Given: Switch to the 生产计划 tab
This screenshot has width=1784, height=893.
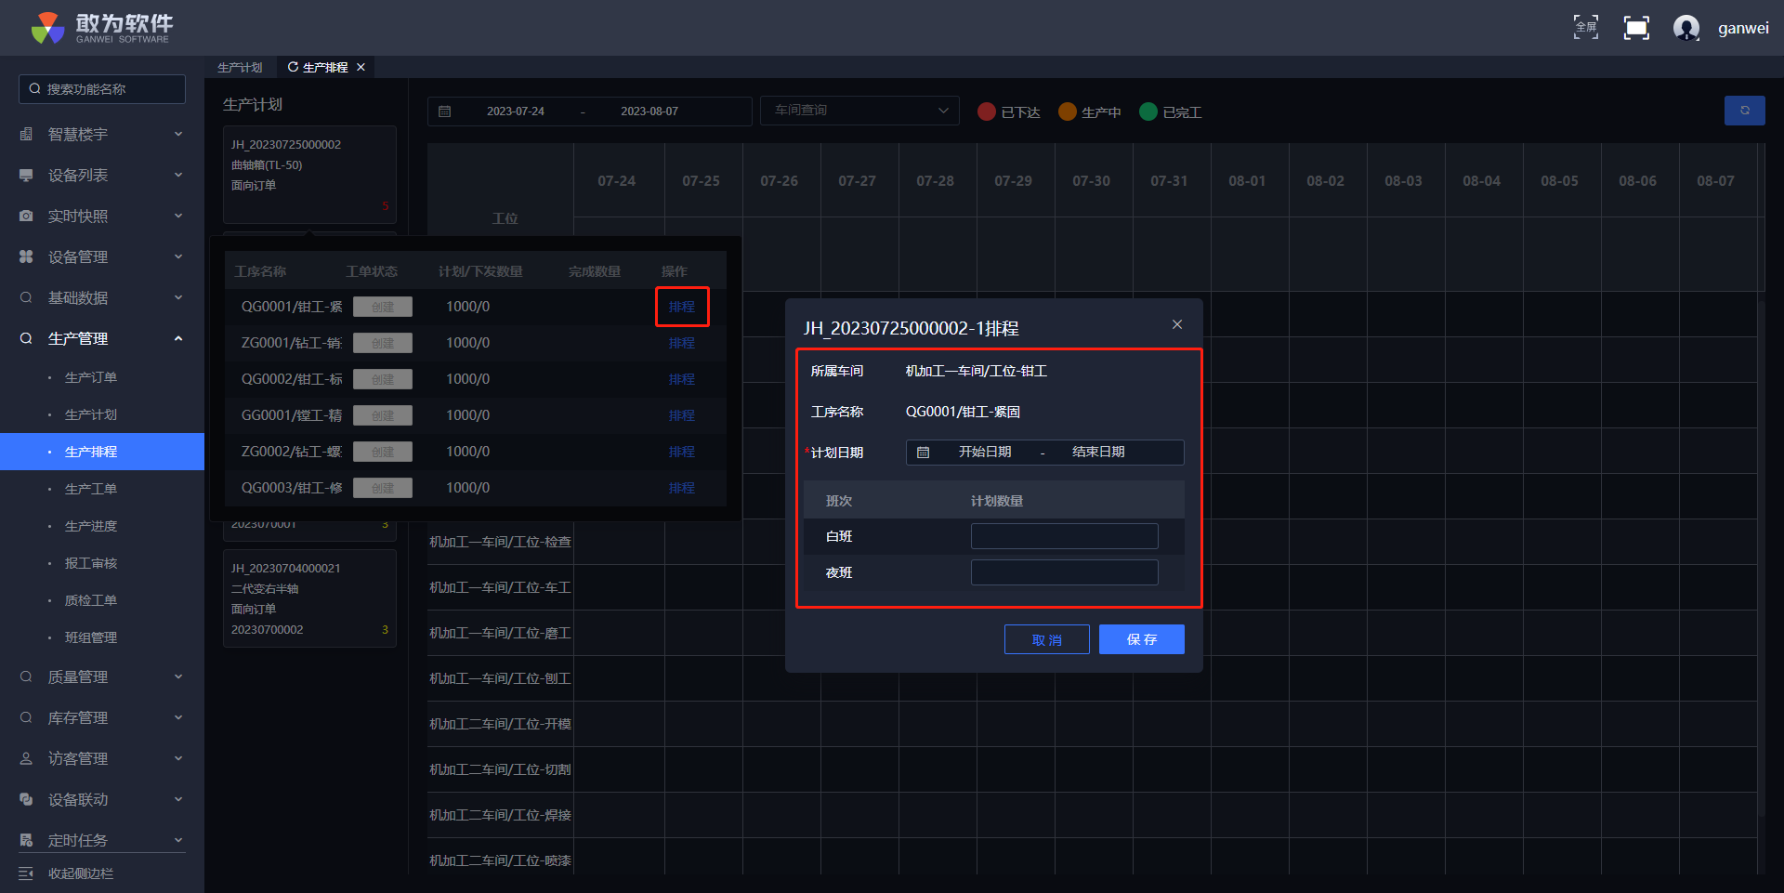Looking at the screenshot, I should click(x=240, y=68).
